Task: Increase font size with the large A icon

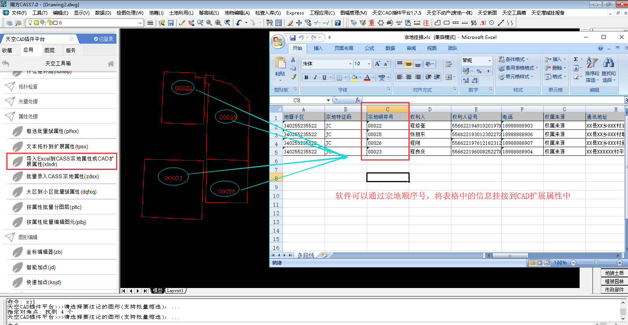Action: pyautogui.click(x=377, y=64)
